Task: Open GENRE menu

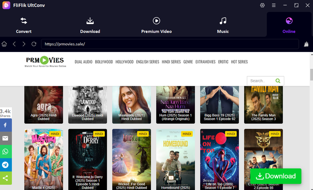Action: coord(188,62)
